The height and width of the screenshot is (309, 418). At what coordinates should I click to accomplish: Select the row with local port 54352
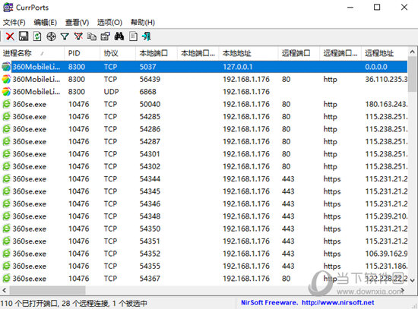(204, 254)
